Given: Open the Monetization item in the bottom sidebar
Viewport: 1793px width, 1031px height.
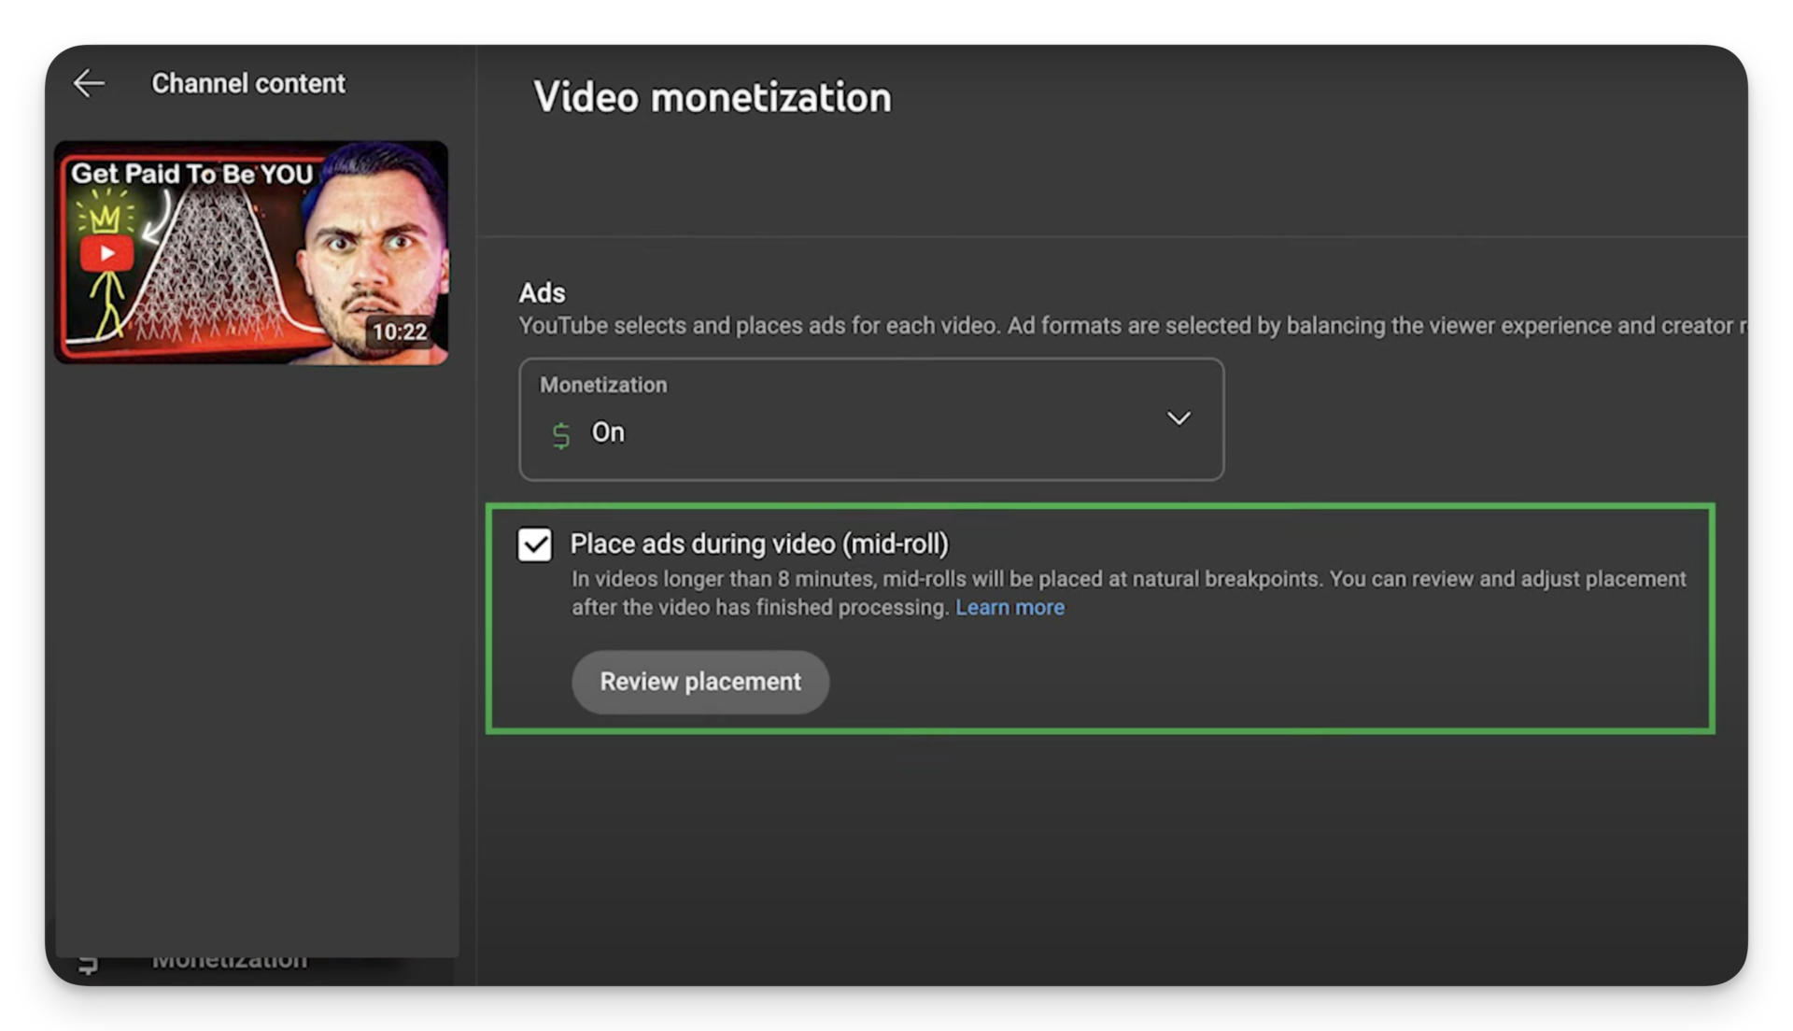Looking at the screenshot, I should 229,962.
